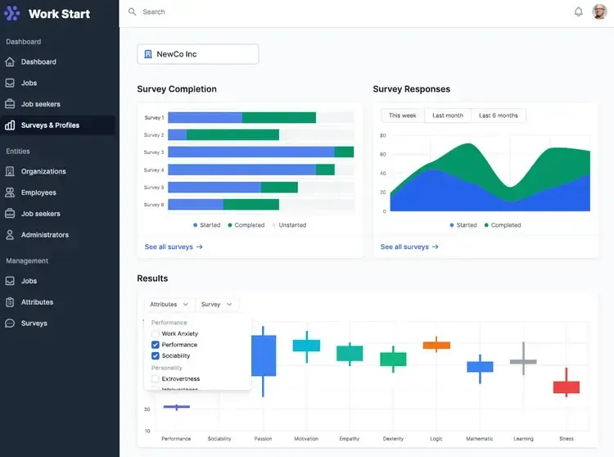Image resolution: width=614 pixels, height=457 pixels.
Task: Click the search magnifier icon
Action: tap(133, 11)
